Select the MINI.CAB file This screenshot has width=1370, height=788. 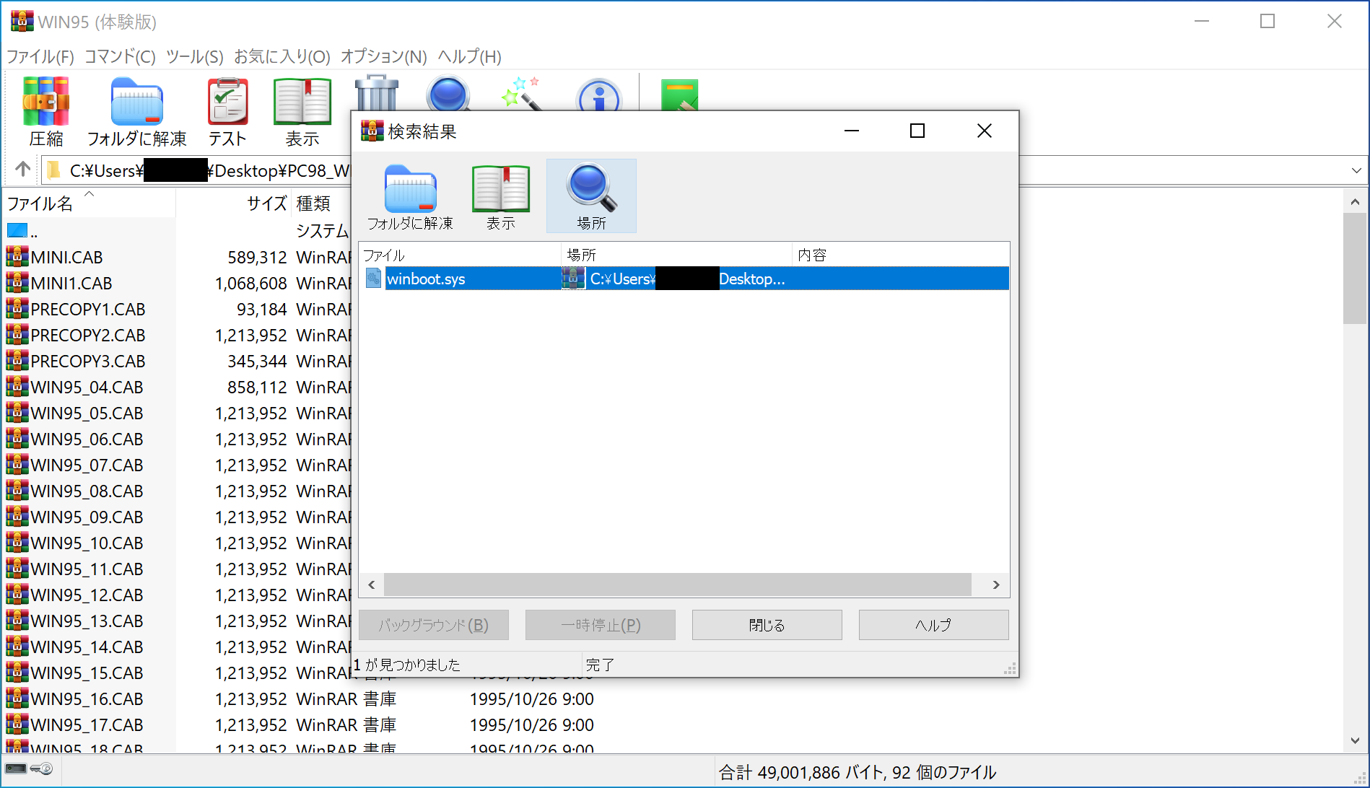(177, 257)
